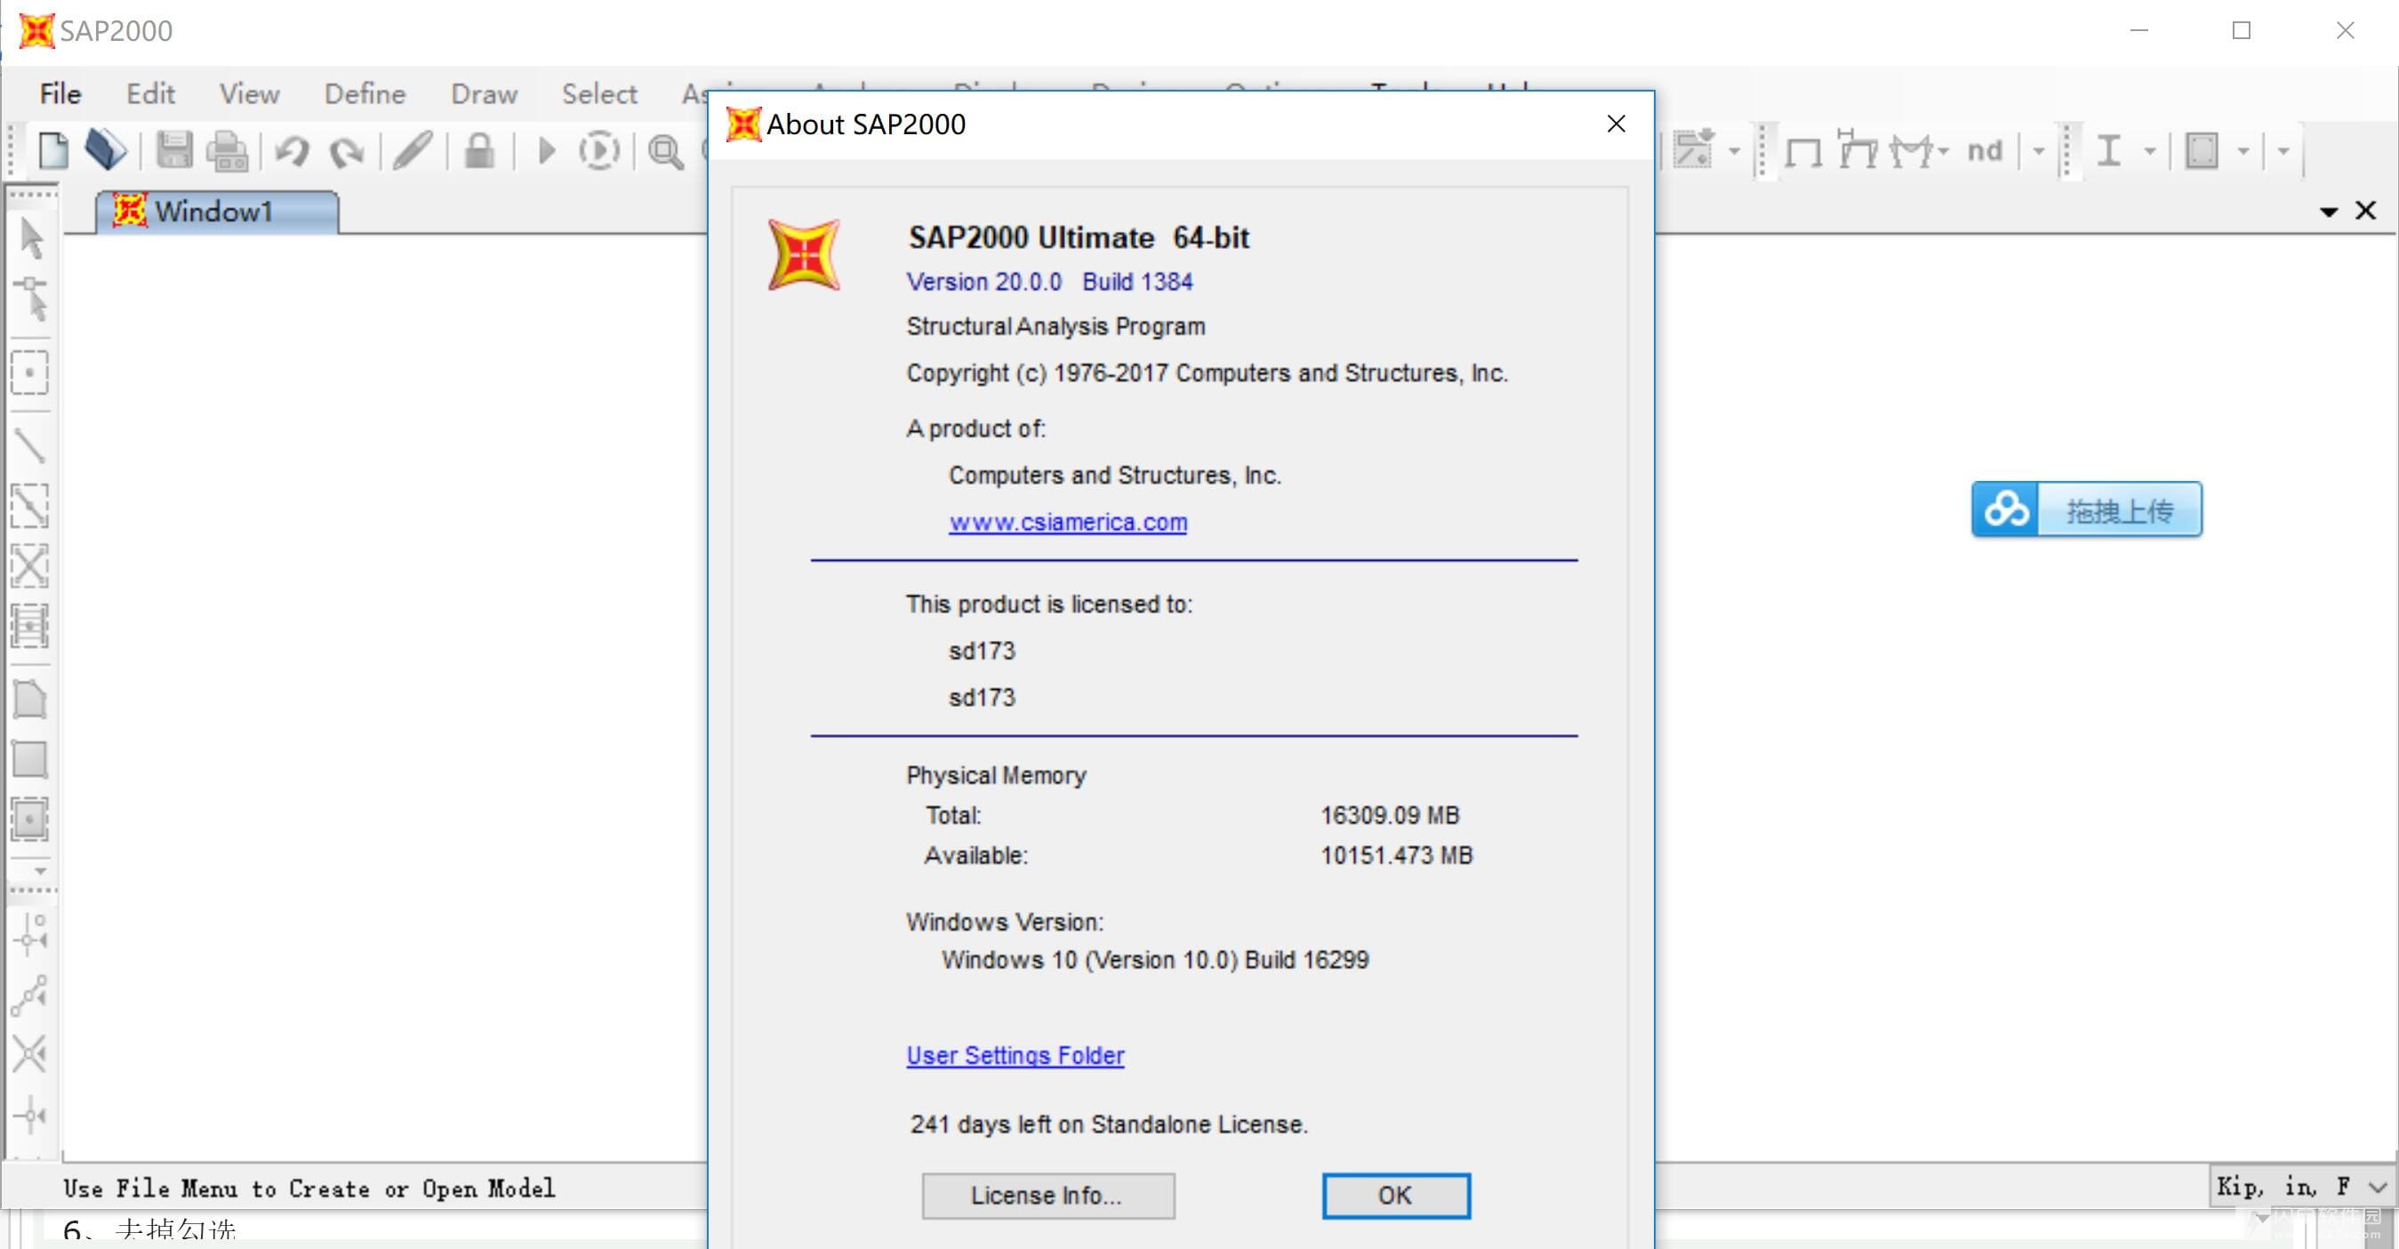Select the Draw Frame/Cable line tool

tap(30, 446)
